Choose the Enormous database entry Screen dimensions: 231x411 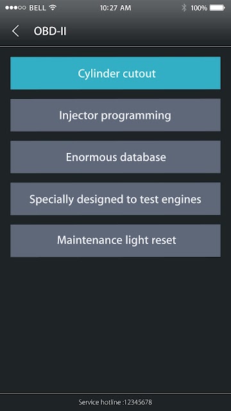[x=116, y=157]
